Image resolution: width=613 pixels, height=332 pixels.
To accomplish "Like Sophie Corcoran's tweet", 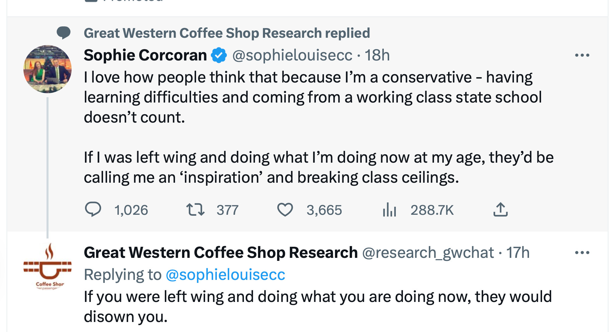I will pos(285,210).
